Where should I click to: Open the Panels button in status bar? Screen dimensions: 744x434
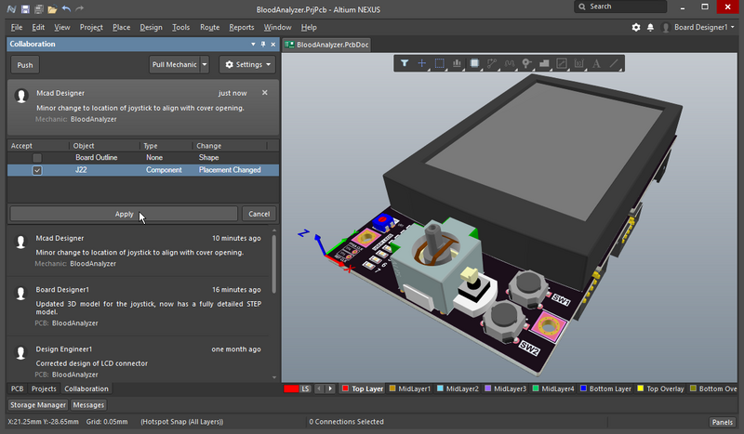click(723, 422)
